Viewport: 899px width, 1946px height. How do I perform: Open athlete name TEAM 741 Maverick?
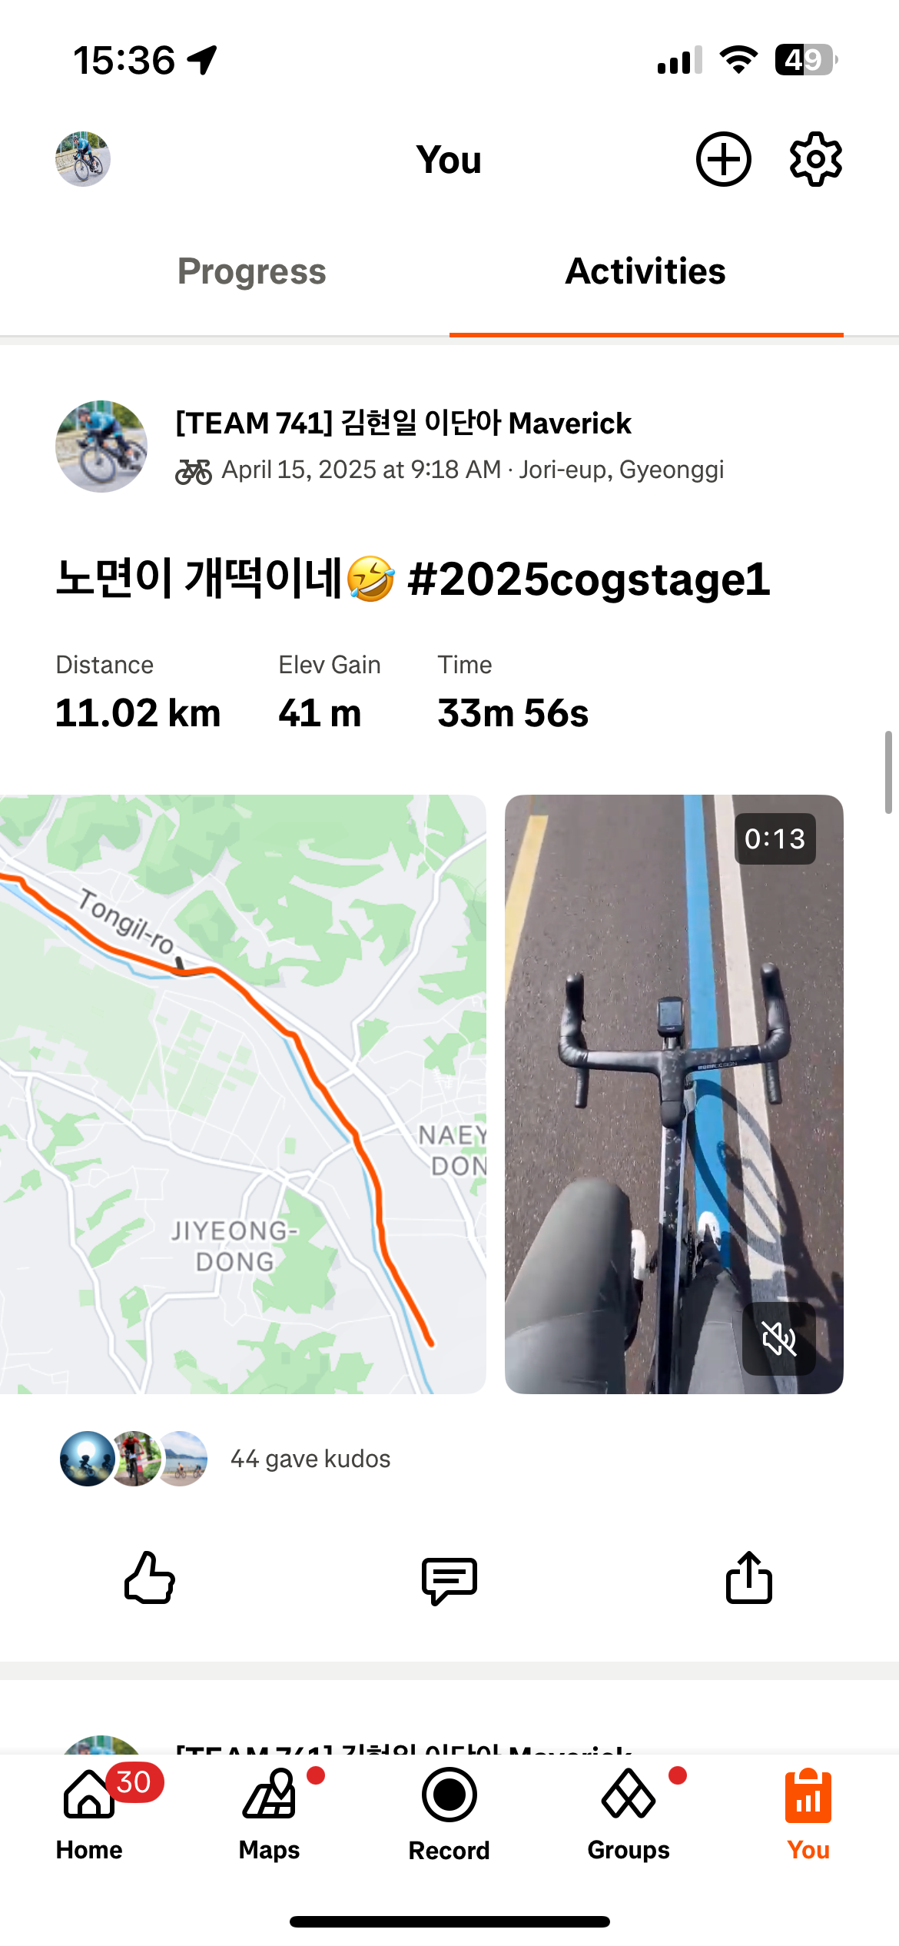403,423
